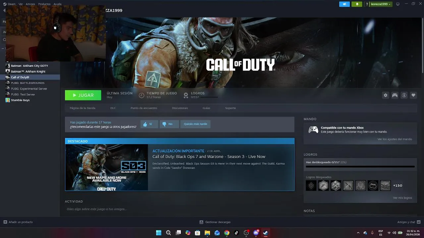Open the announcements megaphone button
The image size is (424, 238).
[344, 4]
